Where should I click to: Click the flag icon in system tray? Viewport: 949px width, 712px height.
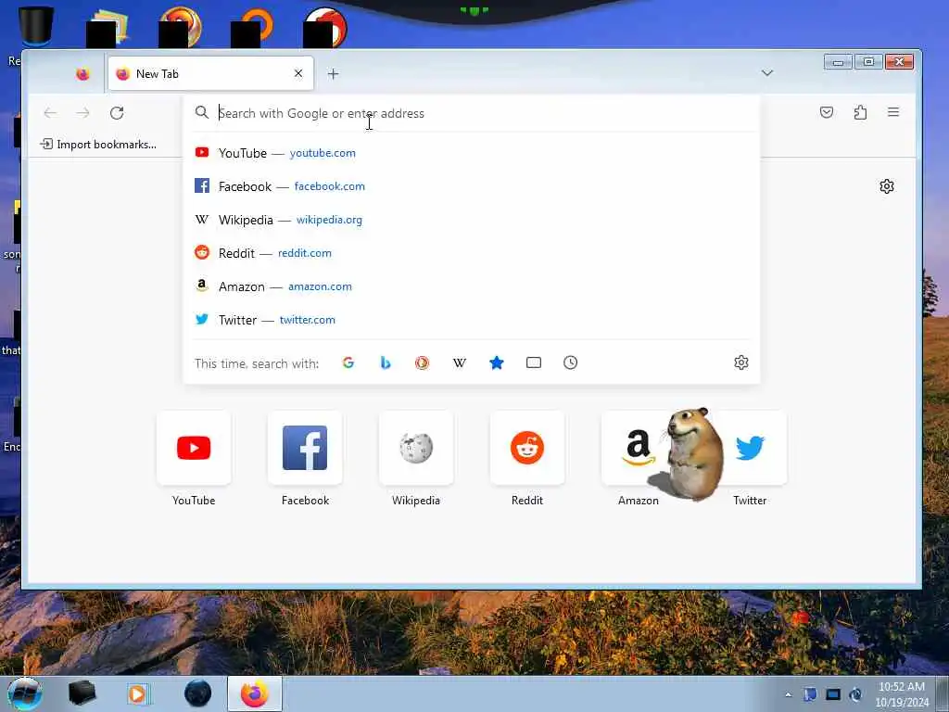pos(810,694)
